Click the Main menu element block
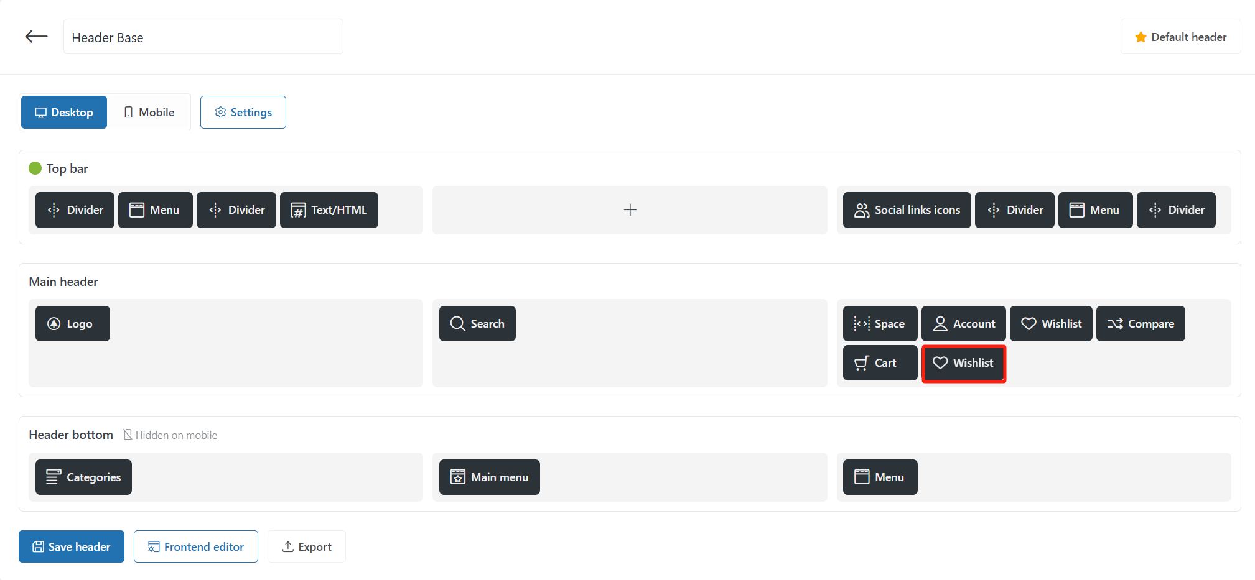 [489, 477]
